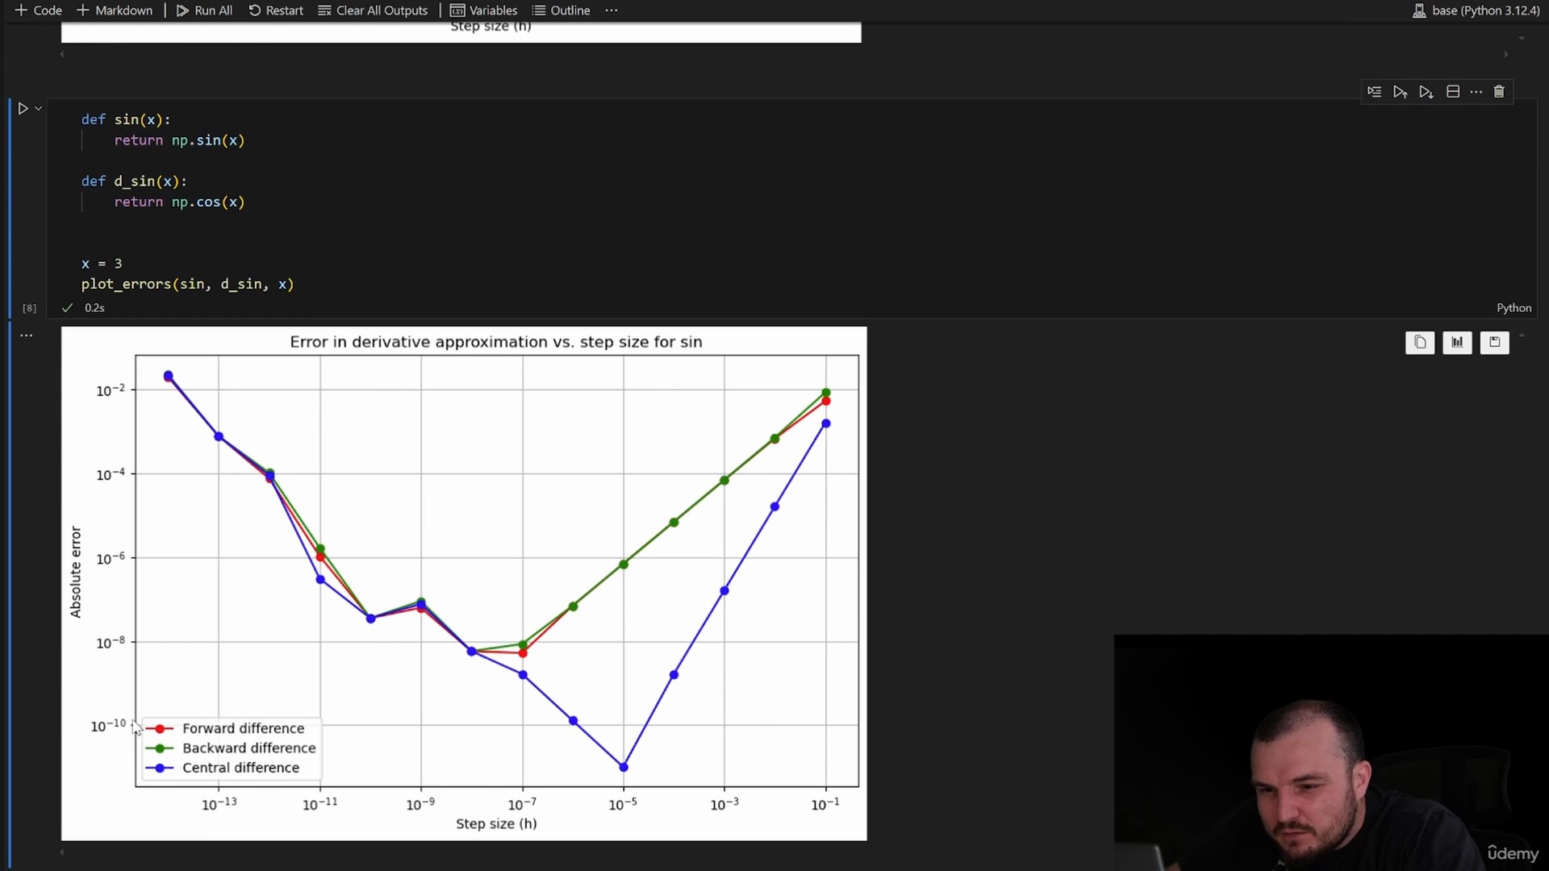The height and width of the screenshot is (871, 1549).
Task: Split the current cell
Action: (x=1453, y=92)
